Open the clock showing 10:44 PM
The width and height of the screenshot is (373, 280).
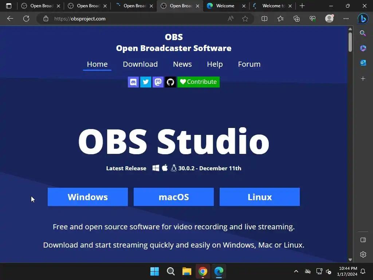point(347,271)
